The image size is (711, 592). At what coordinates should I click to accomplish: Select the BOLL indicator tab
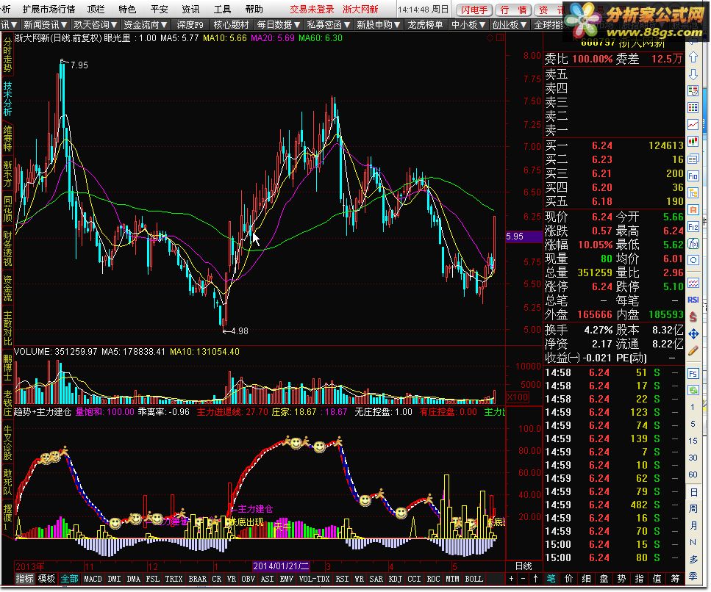point(474,579)
